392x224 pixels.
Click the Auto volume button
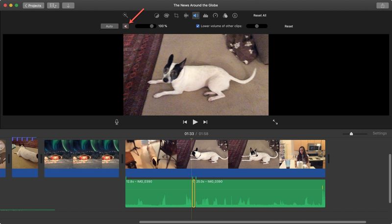(x=109, y=26)
